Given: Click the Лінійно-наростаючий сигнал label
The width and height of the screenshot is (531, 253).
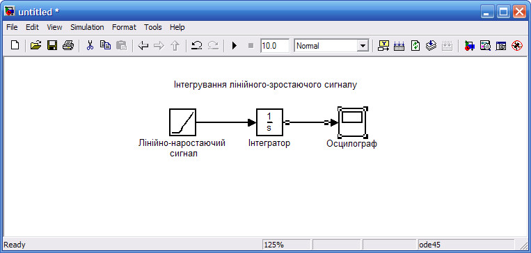Looking at the screenshot, I should tap(182, 149).
